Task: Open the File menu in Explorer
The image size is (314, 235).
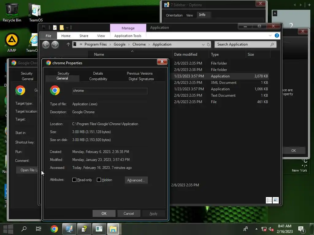Action: 48,36
